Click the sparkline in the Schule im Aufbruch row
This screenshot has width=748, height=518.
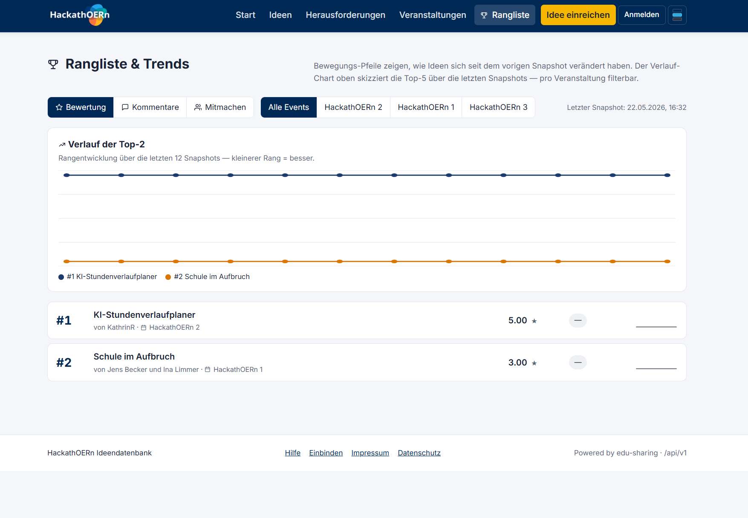pyautogui.click(x=656, y=368)
